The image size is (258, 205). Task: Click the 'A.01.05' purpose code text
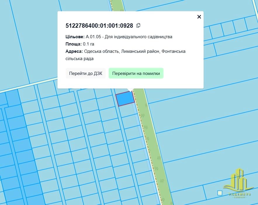(93, 37)
